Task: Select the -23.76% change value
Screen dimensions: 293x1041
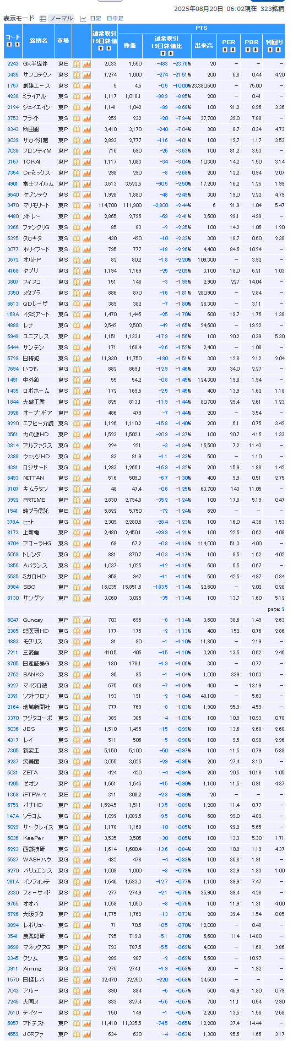Action: point(181,64)
